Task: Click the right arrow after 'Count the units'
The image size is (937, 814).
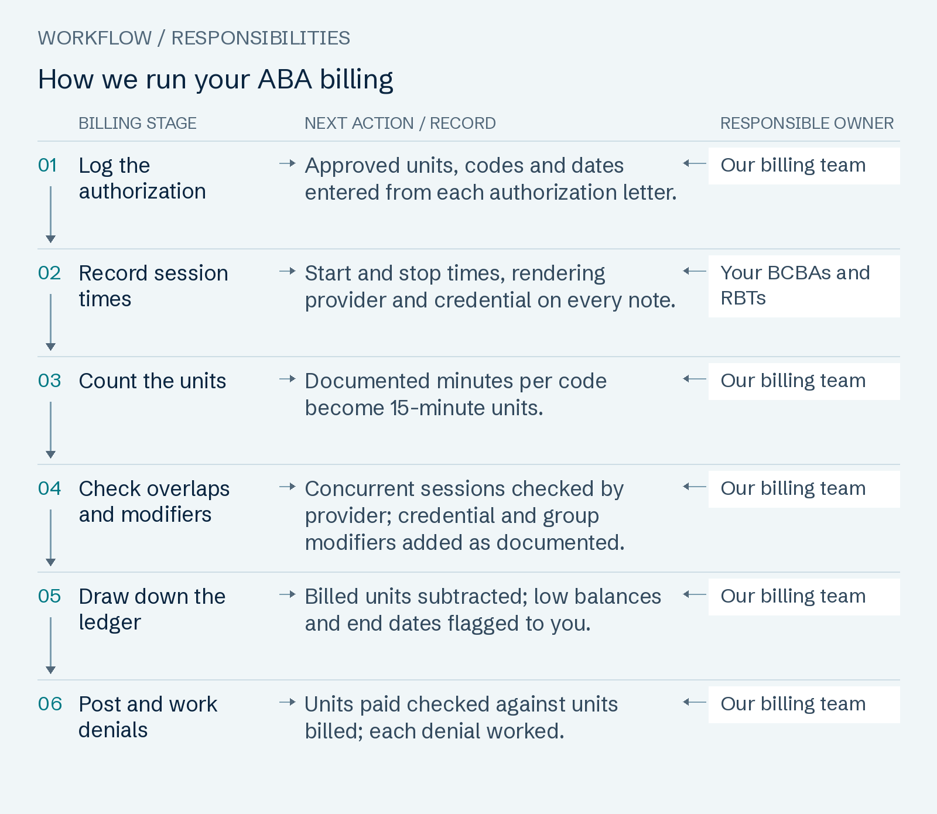Action: (x=288, y=379)
